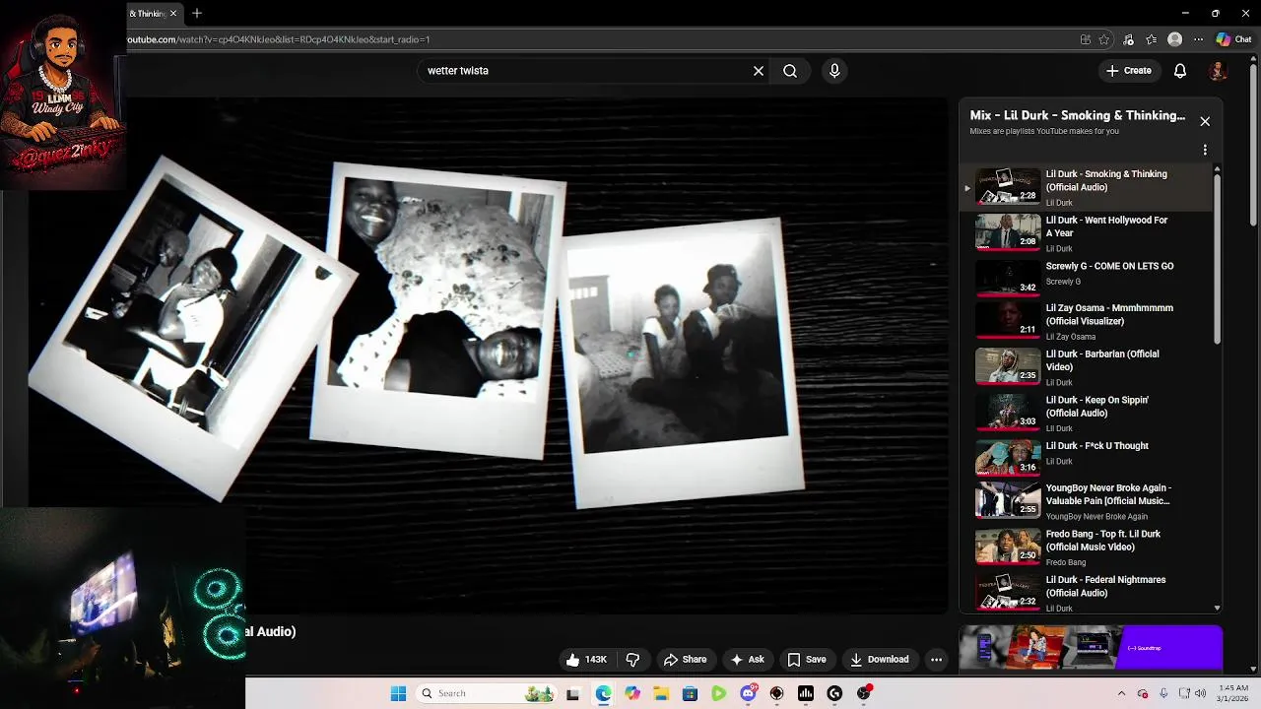Click YoungBoy Never Broke Again channel name
The height and width of the screenshot is (709, 1261).
pyautogui.click(x=1096, y=516)
